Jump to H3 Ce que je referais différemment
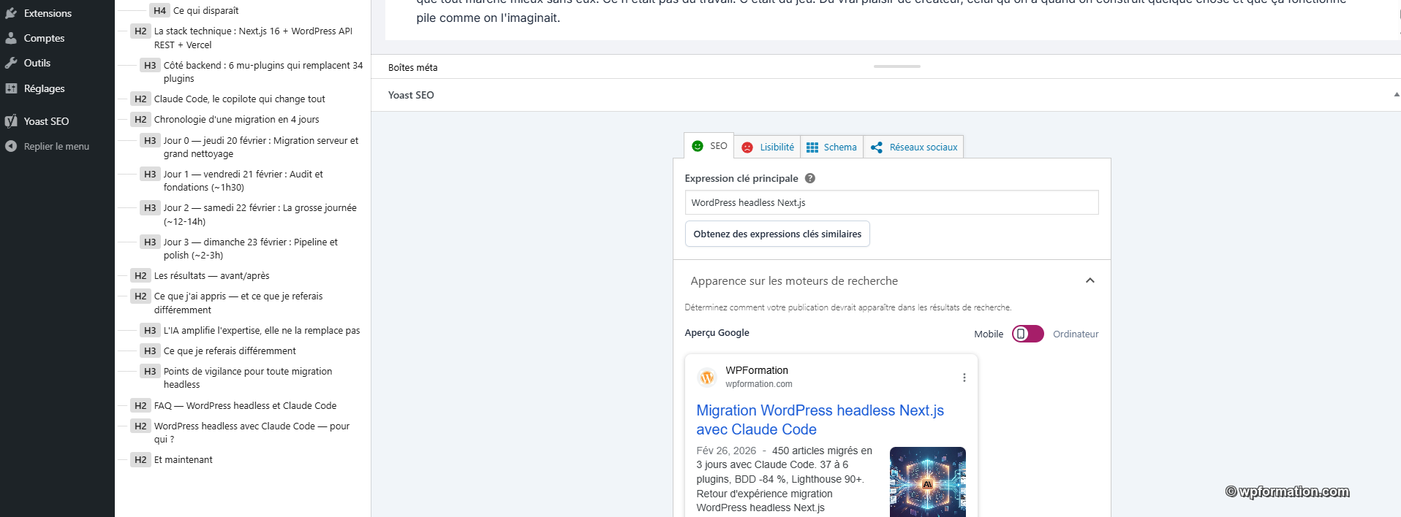 click(229, 351)
